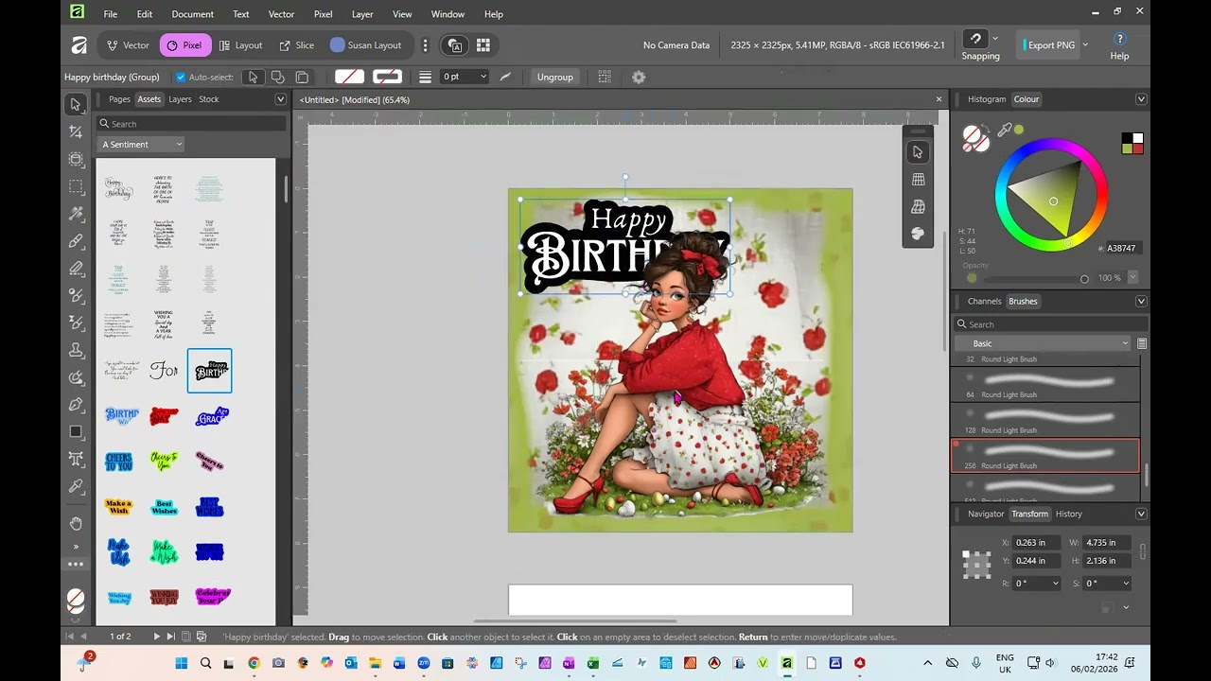Expand Assets panel options menu

pos(280,99)
